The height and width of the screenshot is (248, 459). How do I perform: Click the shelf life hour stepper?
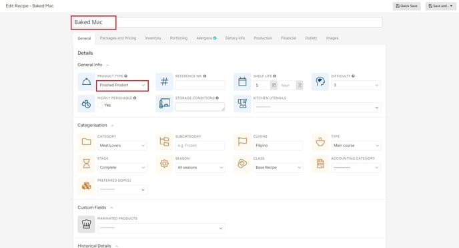point(300,86)
